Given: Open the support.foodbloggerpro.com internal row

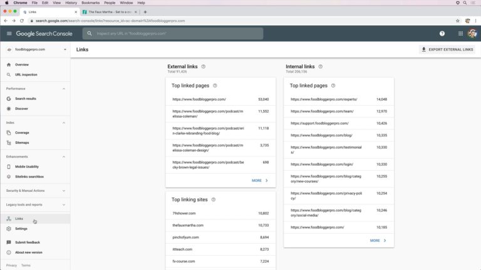Looking at the screenshot, I should coord(339,123).
